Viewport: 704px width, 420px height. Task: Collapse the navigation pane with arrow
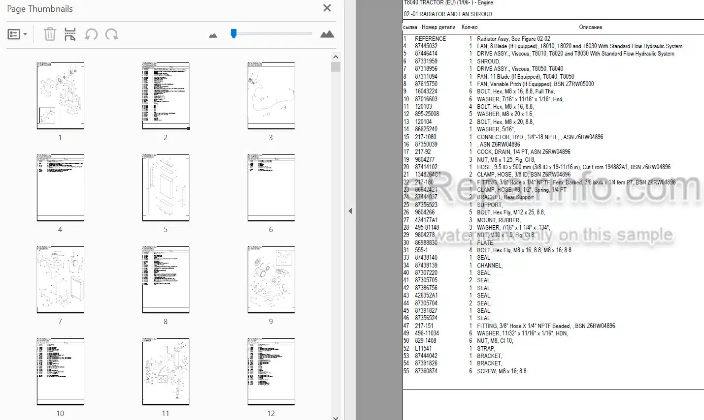(350, 211)
